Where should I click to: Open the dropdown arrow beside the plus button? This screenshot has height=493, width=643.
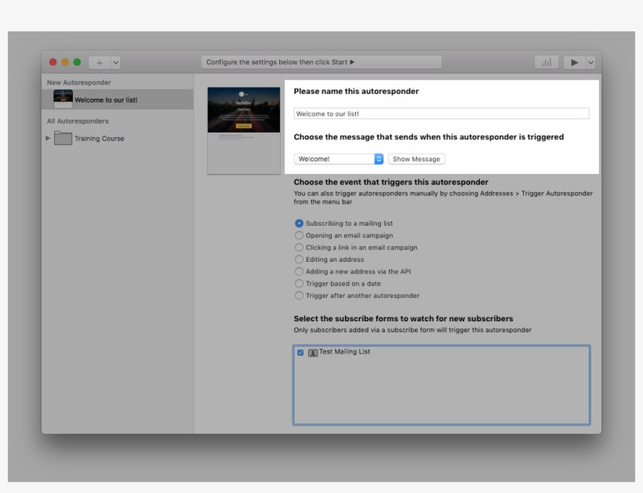[115, 63]
